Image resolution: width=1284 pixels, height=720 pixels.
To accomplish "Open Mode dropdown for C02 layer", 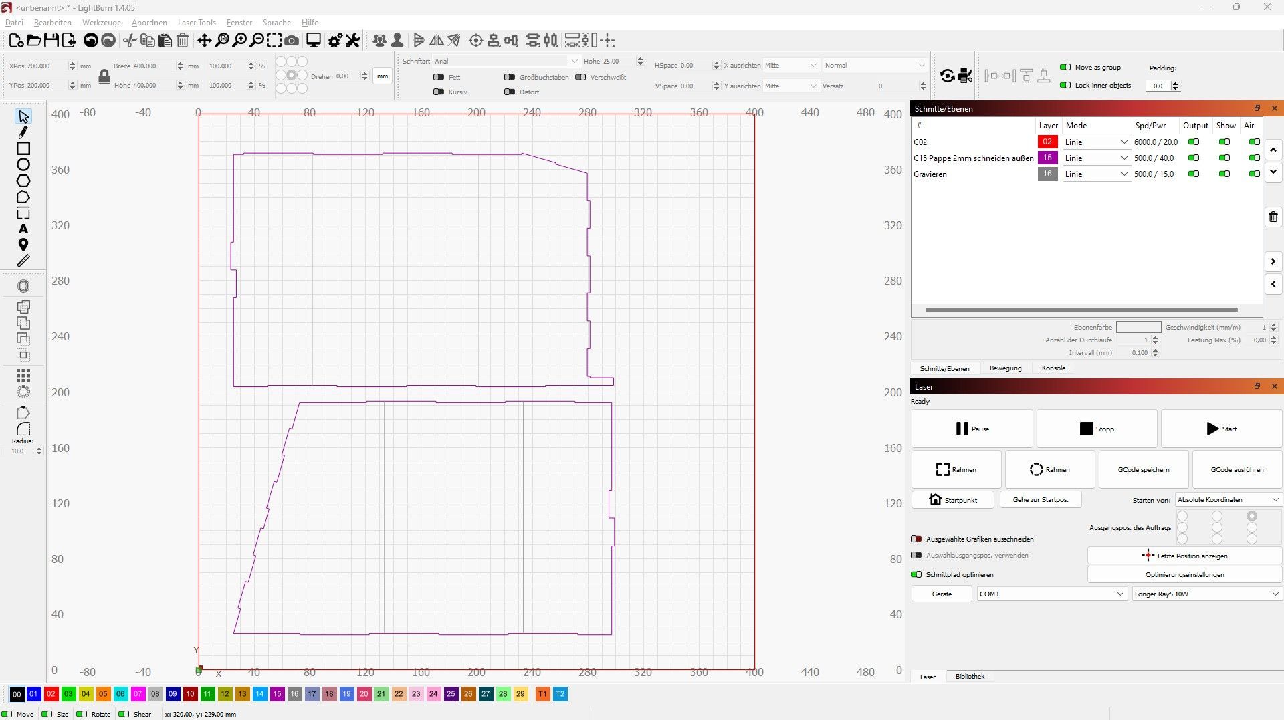I will click(1096, 142).
